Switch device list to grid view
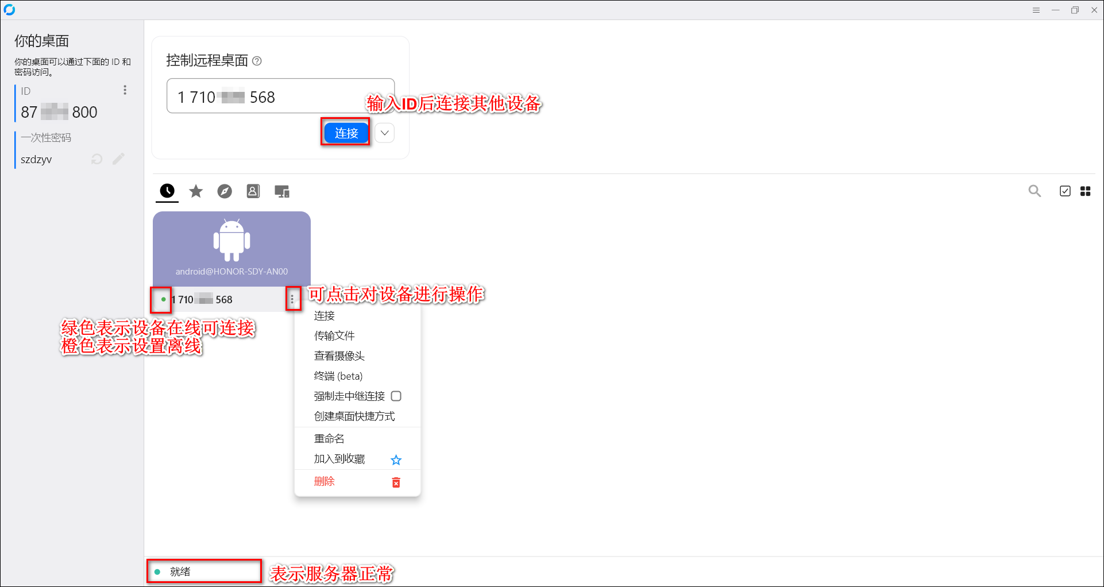 (1085, 191)
